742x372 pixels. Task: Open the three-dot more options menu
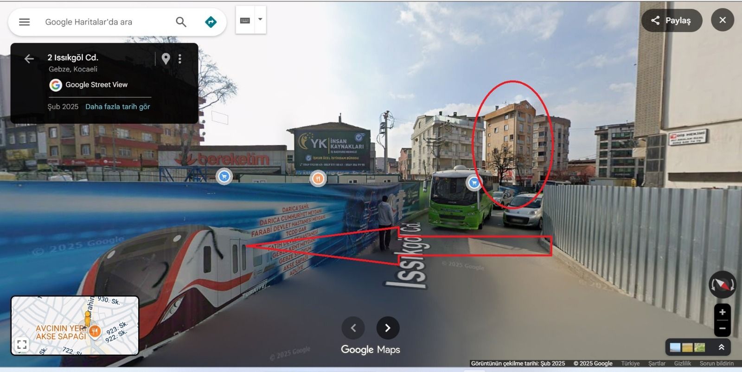(x=180, y=58)
